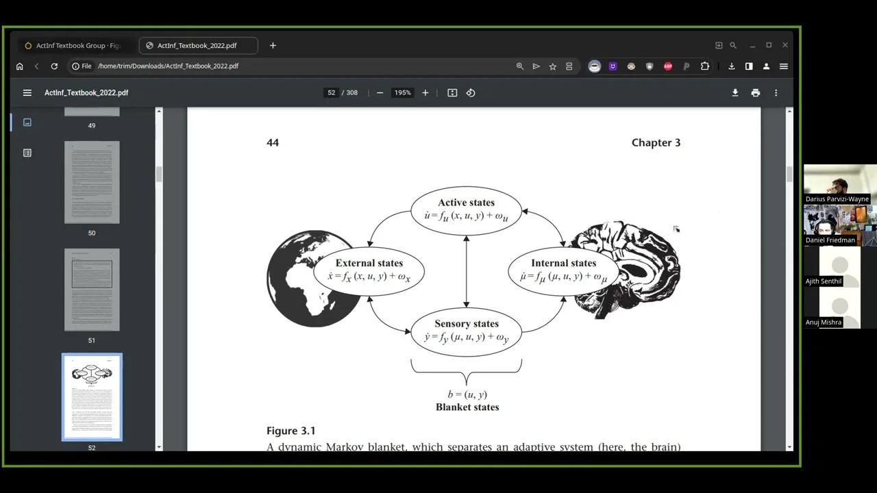877x493 pixels.
Task: Open the document outline icon in sidebar
Action: [27, 153]
